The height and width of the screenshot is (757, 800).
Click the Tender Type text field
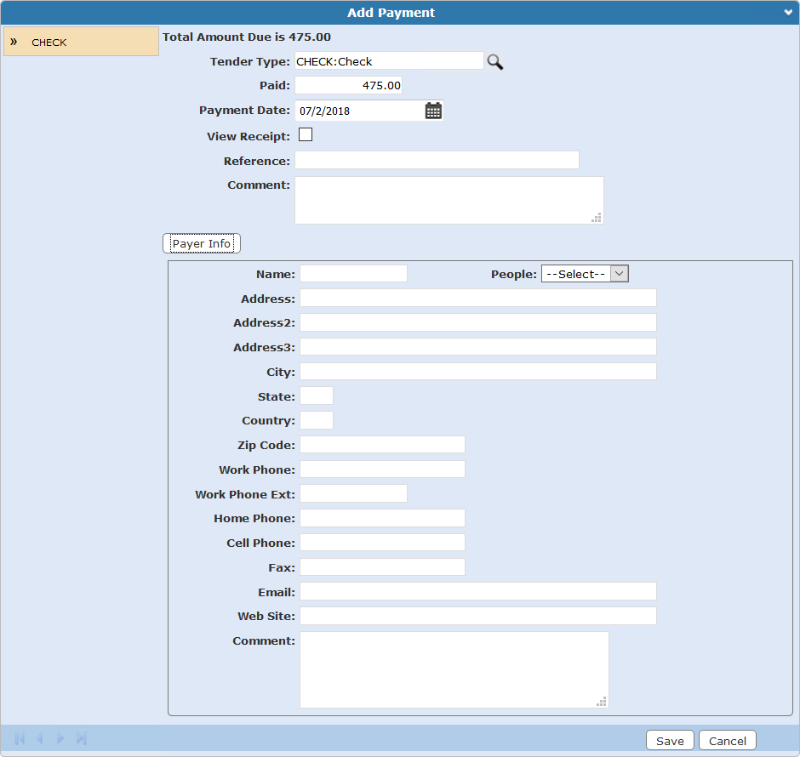pyautogui.click(x=389, y=61)
